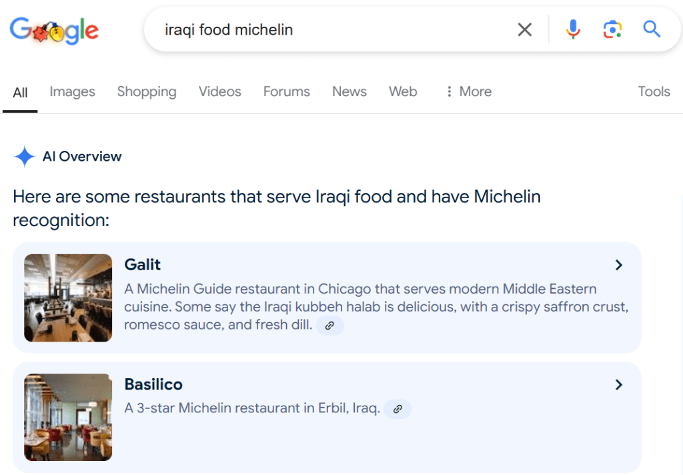This screenshot has width=683, height=475.
Task: Start voice search with microphone icon
Action: point(573,29)
